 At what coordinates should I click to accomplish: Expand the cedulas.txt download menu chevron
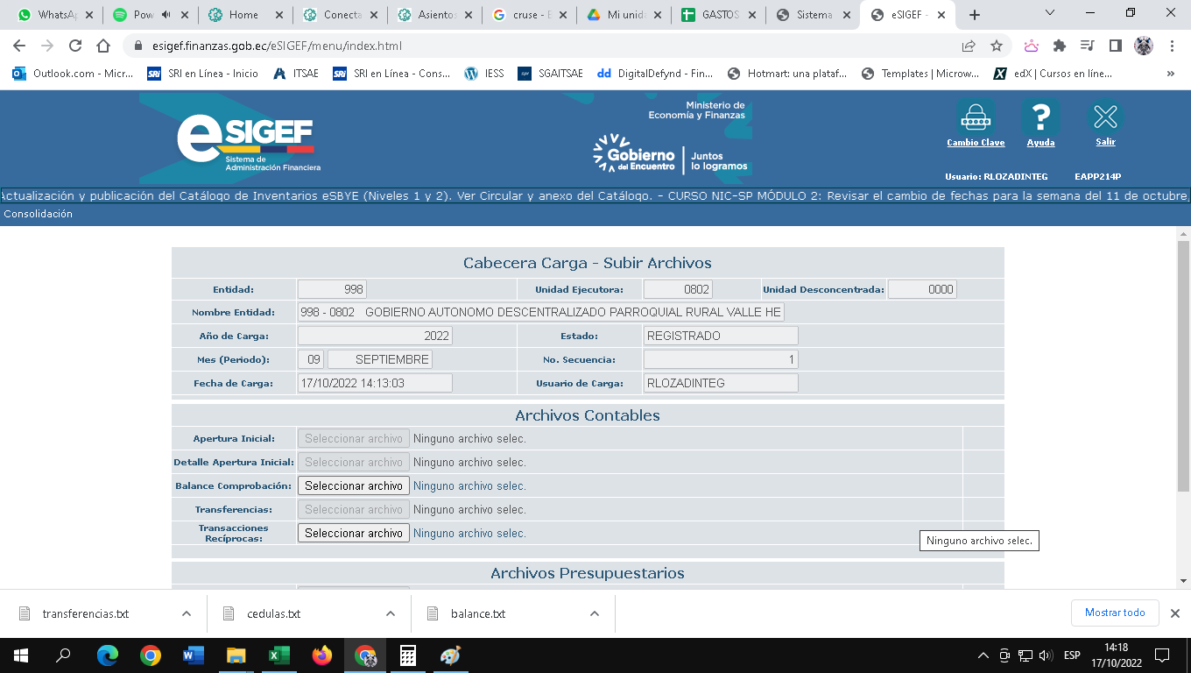point(390,613)
